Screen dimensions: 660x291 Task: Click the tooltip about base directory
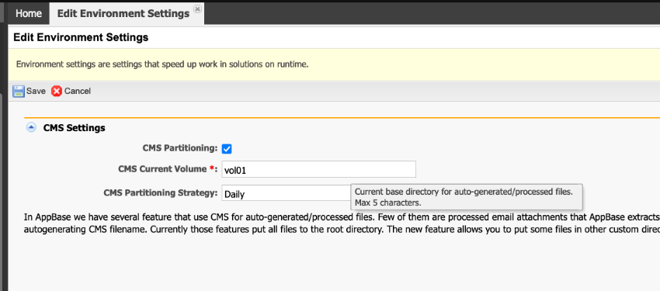[467, 197]
